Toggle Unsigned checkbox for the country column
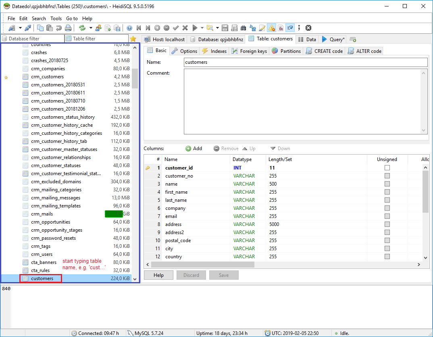433x337 pixels. (387, 256)
